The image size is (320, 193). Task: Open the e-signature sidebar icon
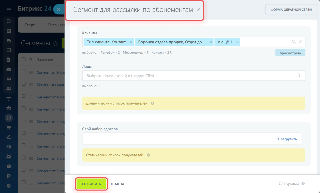pos(9,137)
